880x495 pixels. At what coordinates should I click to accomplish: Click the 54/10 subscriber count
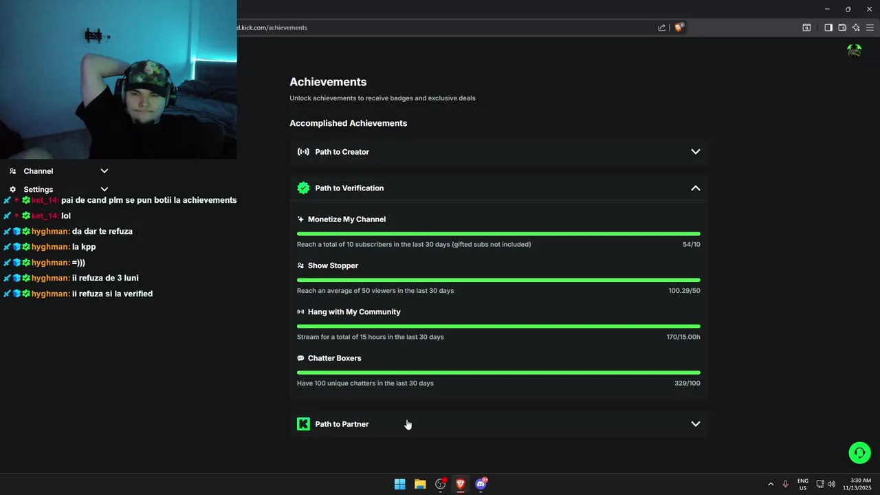click(692, 244)
